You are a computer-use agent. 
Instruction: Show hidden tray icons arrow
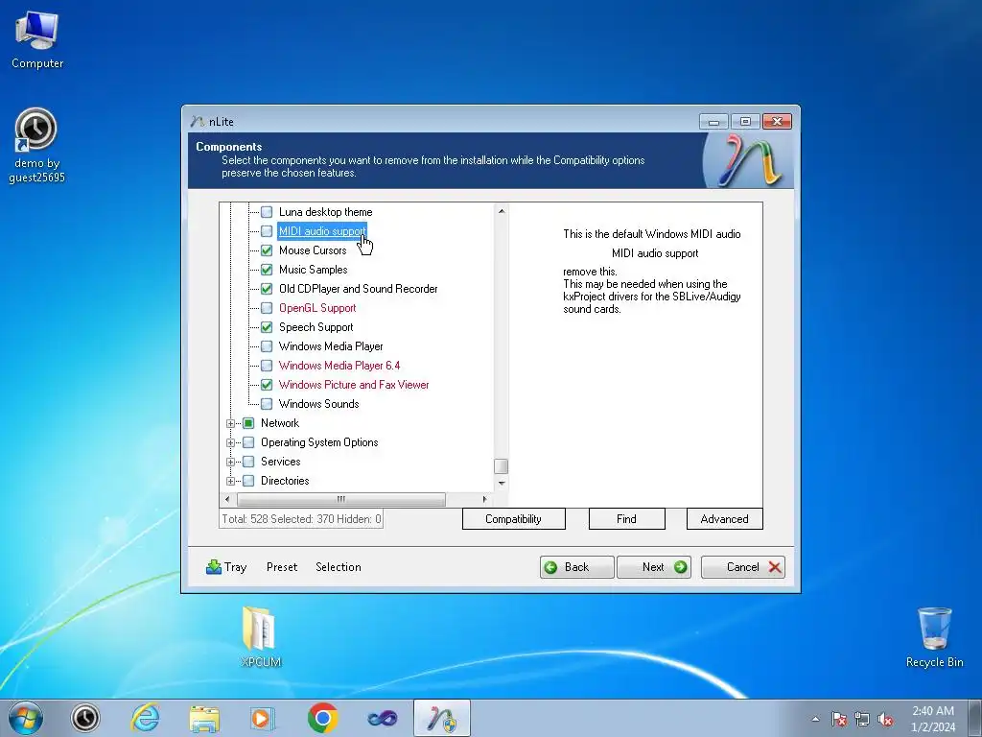815,719
